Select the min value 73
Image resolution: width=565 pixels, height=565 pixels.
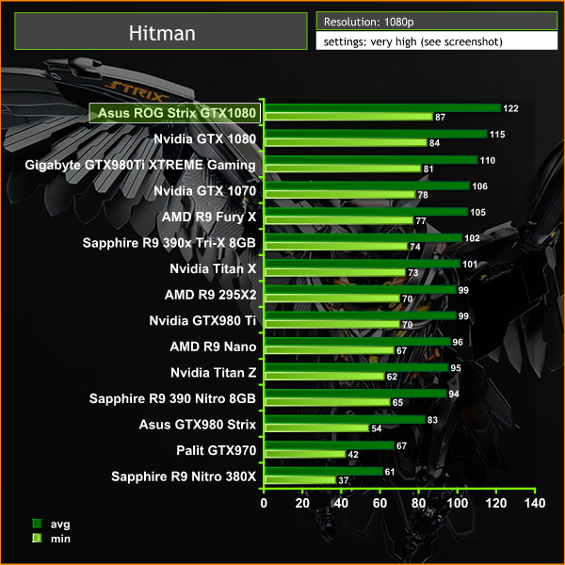click(413, 273)
